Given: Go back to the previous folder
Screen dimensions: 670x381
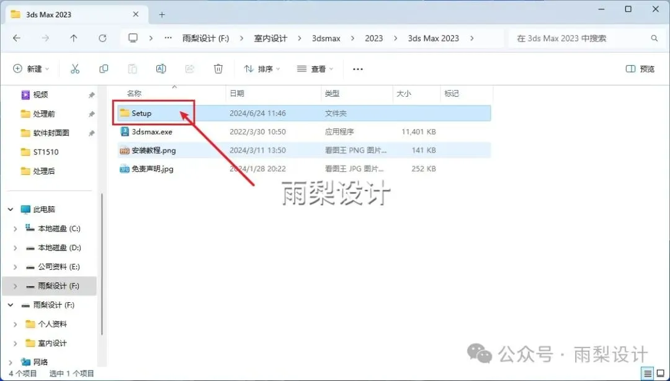Looking at the screenshot, I should tap(17, 38).
